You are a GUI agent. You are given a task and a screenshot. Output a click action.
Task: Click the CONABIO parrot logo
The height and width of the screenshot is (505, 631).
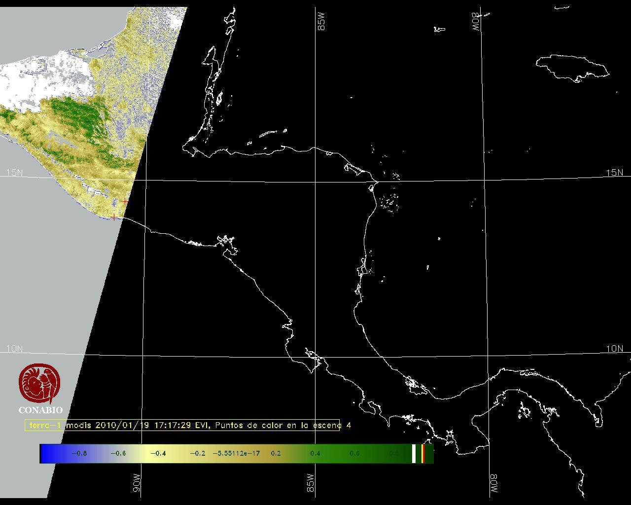coord(40,383)
